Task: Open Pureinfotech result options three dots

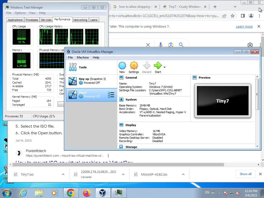Action: [108, 155]
